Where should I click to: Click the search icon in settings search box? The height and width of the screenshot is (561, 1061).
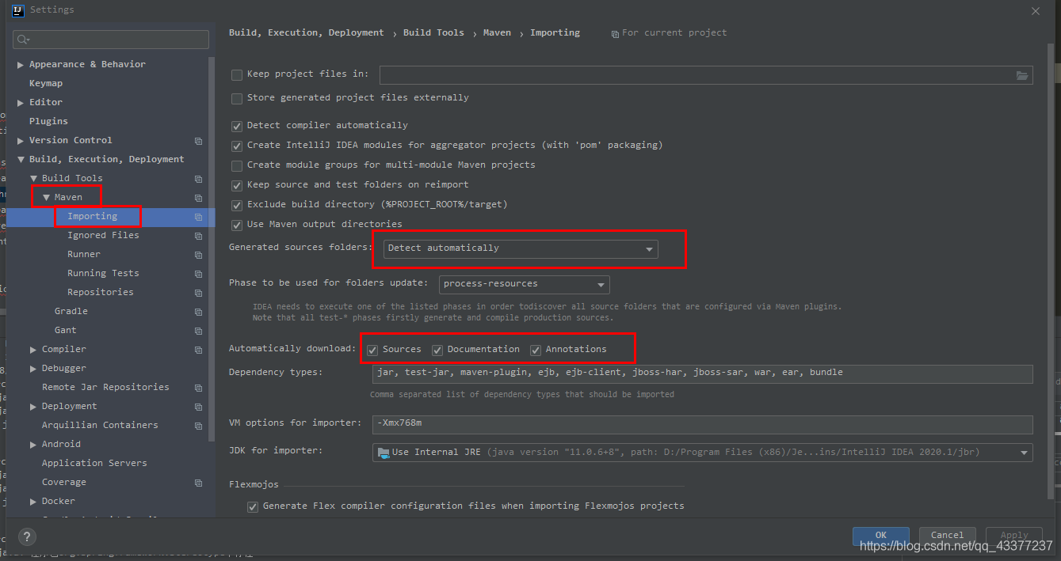point(22,40)
